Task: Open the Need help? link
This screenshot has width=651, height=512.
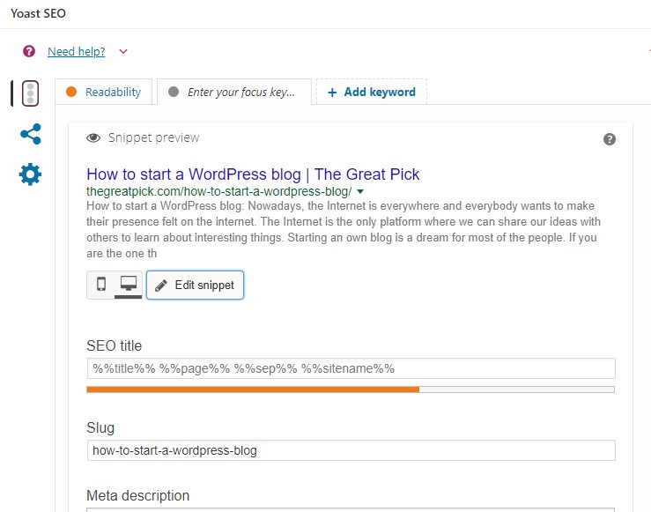Action: click(77, 51)
